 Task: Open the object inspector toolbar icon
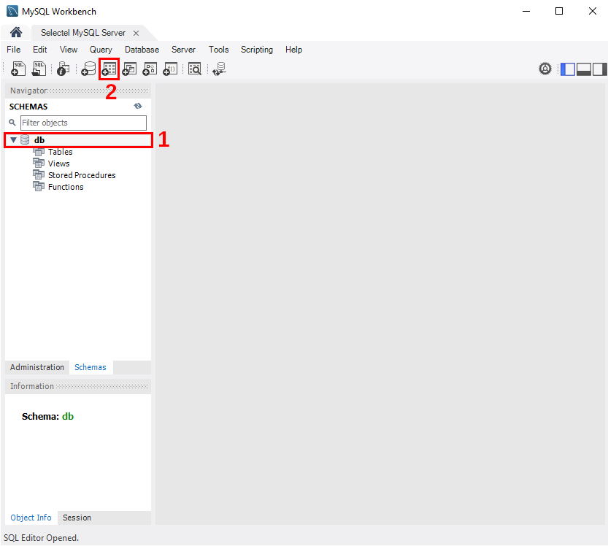[64, 69]
